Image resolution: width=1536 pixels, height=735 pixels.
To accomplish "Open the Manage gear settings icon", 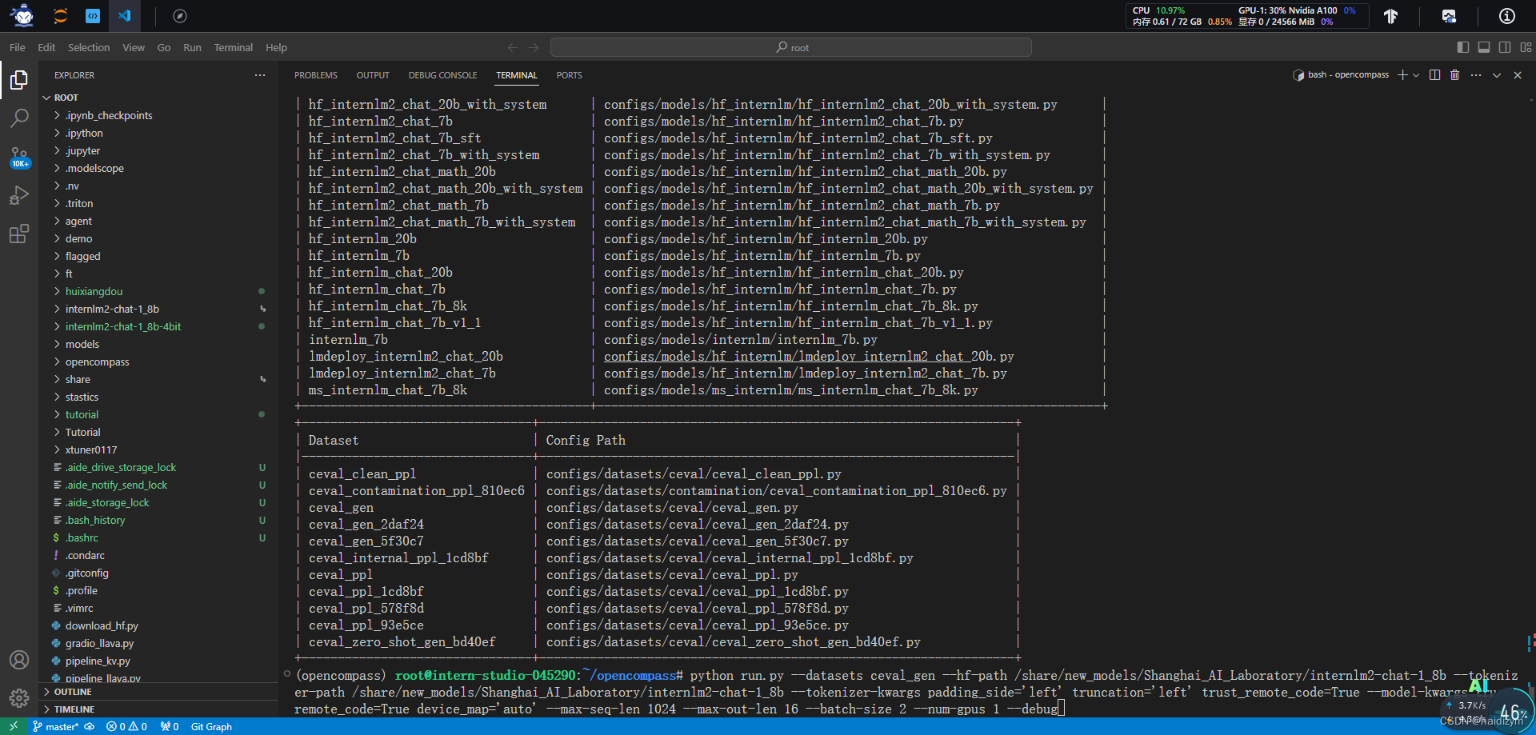I will tap(19, 698).
